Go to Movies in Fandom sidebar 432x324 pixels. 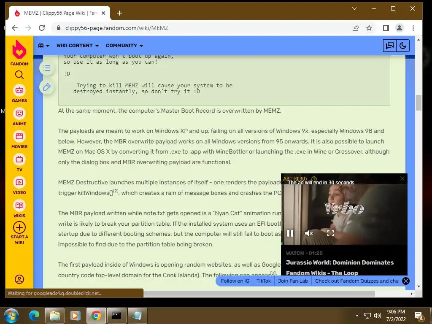pos(19,140)
